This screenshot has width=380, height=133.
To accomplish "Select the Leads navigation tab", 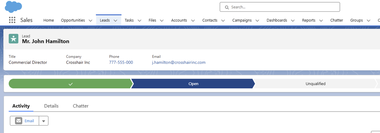I will [x=105, y=20].
